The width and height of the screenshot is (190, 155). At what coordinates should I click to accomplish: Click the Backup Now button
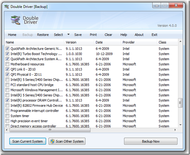coord(151,141)
